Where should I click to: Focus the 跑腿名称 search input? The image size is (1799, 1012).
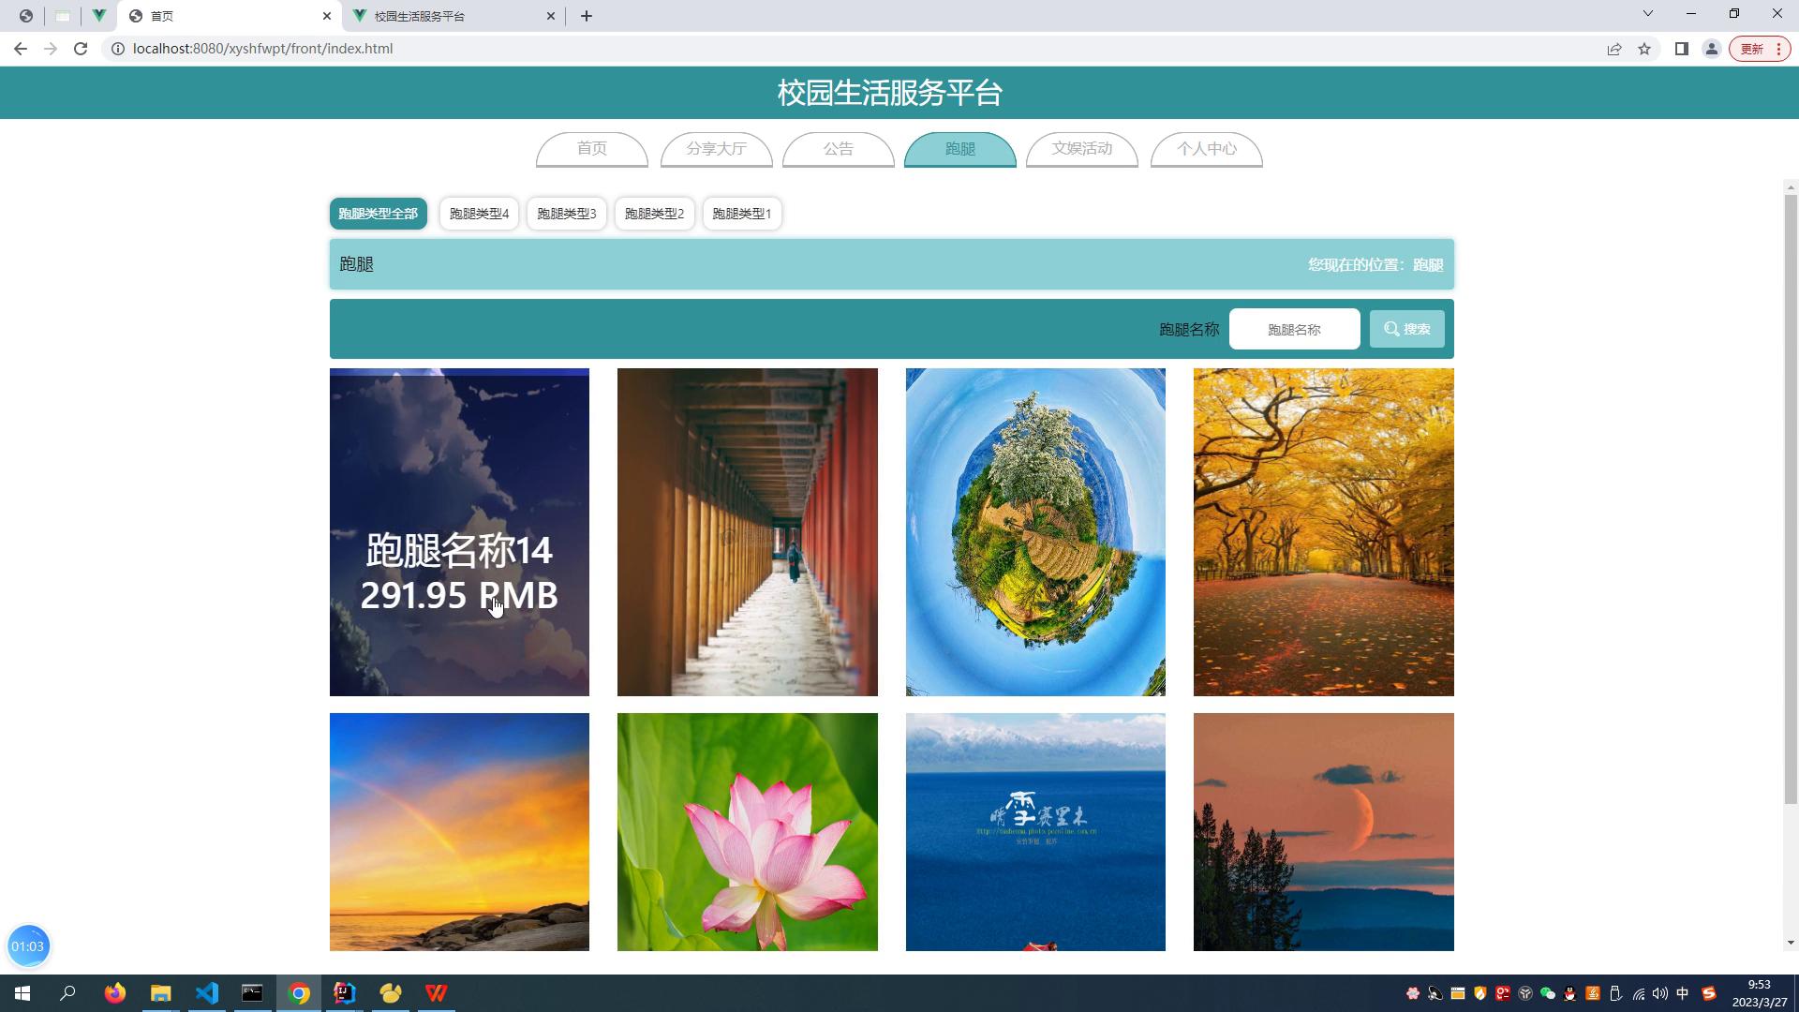pyautogui.click(x=1295, y=329)
